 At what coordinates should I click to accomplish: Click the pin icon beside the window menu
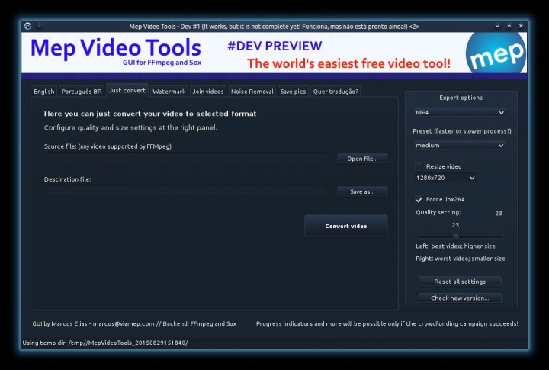click(x=39, y=26)
